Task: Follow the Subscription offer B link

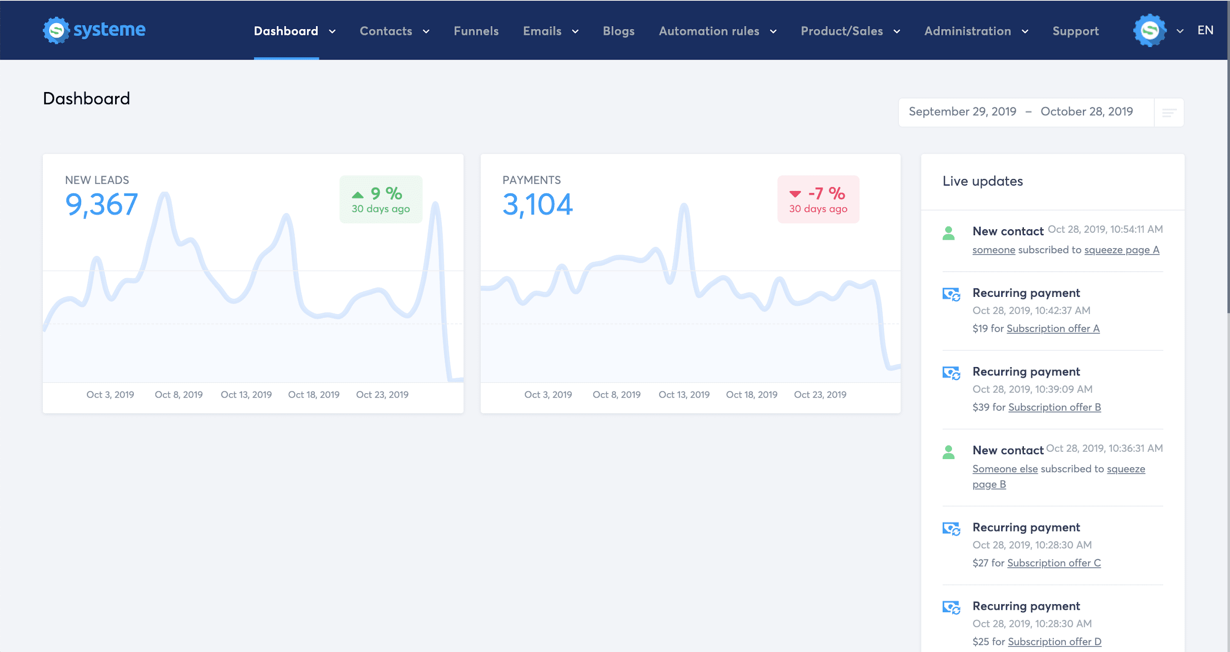Action: pyautogui.click(x=1054, y=407)
